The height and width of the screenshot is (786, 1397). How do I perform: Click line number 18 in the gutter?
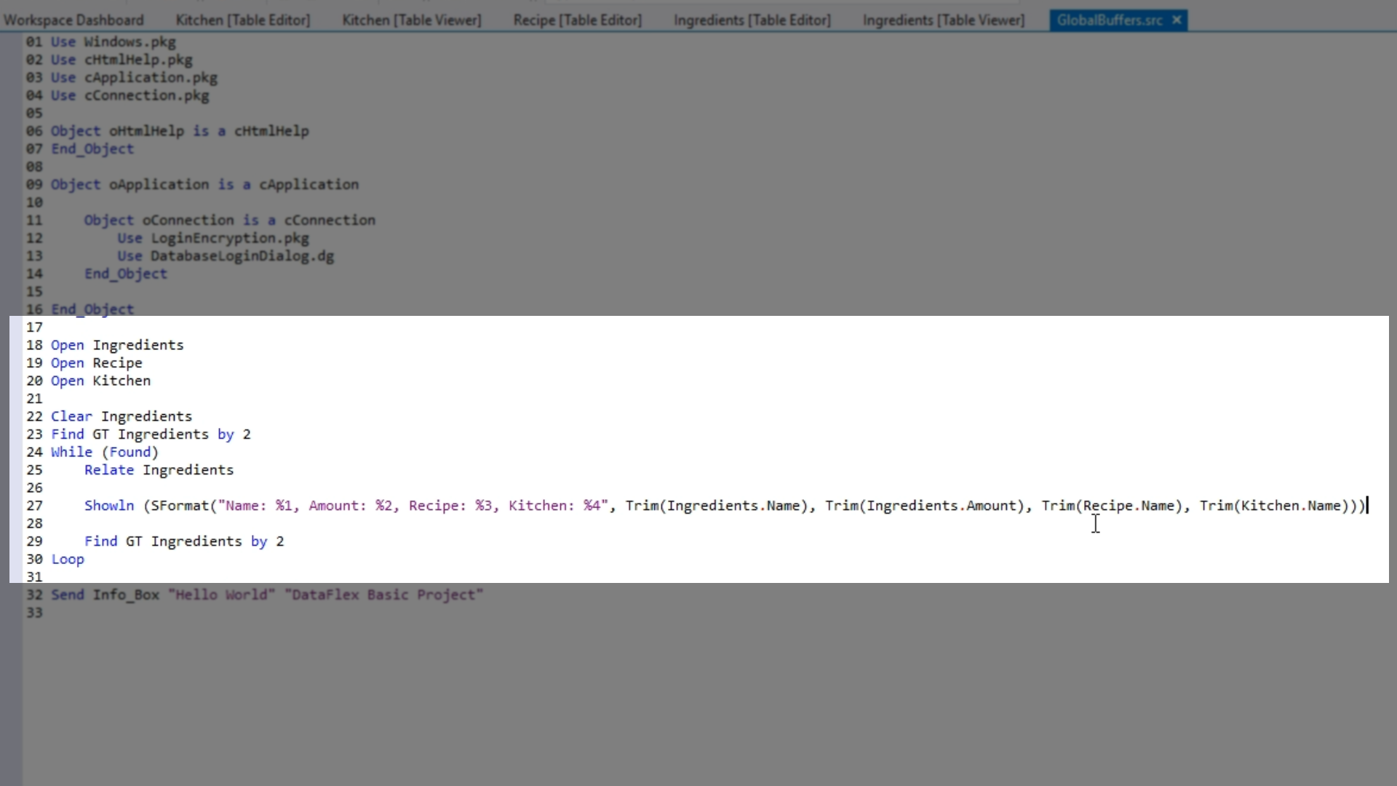(34, 345)
